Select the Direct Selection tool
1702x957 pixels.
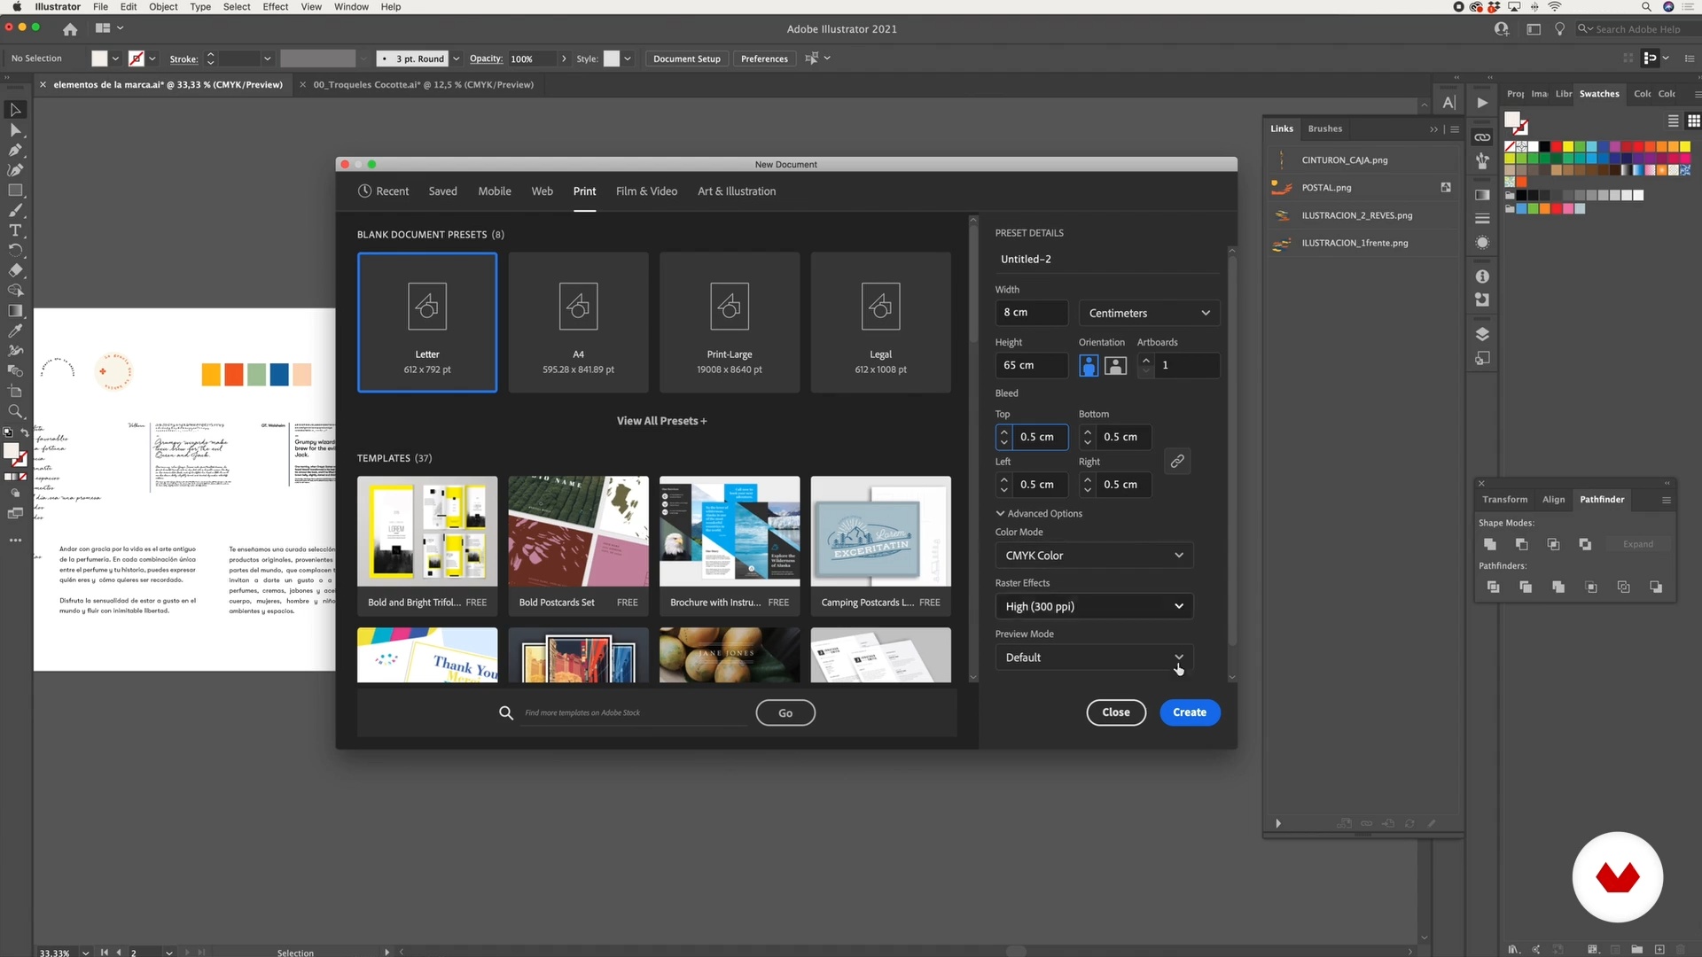click(x=15, y=130)
